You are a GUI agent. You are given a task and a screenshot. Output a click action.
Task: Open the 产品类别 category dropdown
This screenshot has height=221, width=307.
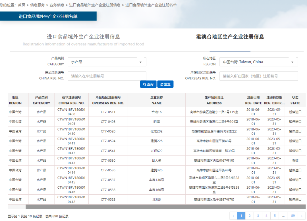[107, 62]
